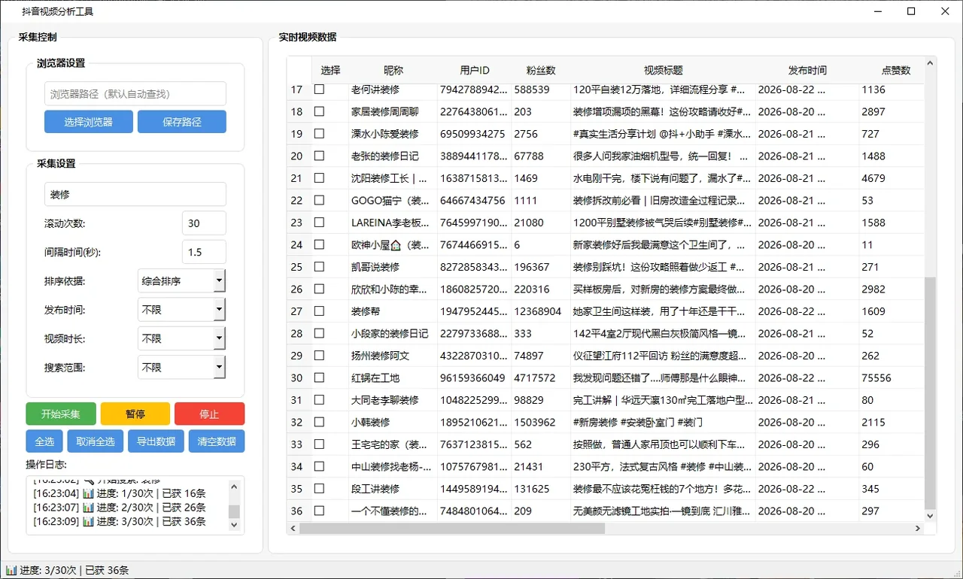Toggle the checkbox for row 30 红锅在工地
The height and width of the screenshot is (579, 963).
[x=319, y=378]
